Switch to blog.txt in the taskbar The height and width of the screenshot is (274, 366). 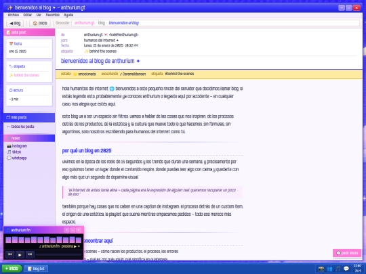pyautogui.click(x=36, y=269)
